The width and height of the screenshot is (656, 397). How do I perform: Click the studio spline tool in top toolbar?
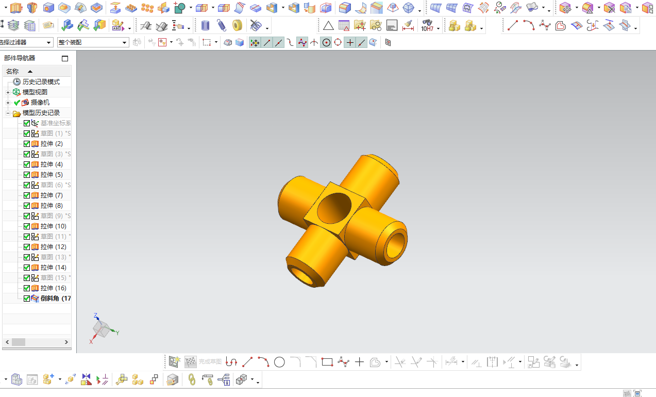(545, 25)
